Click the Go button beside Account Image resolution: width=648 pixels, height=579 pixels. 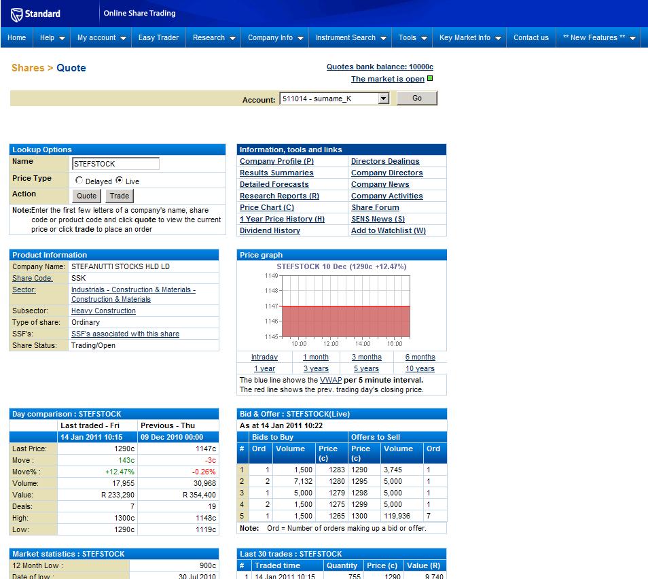click(x=416, y=98)
